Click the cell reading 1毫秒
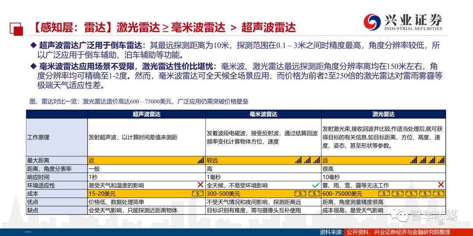This screenshot has width=473, height=236. click(263, 177)
